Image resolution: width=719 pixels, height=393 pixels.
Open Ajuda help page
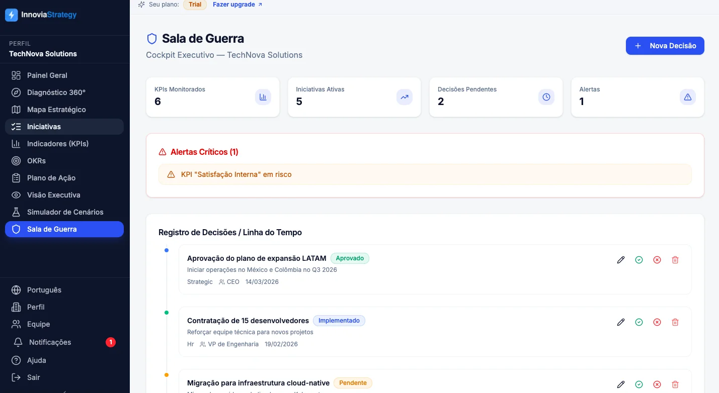64,360
